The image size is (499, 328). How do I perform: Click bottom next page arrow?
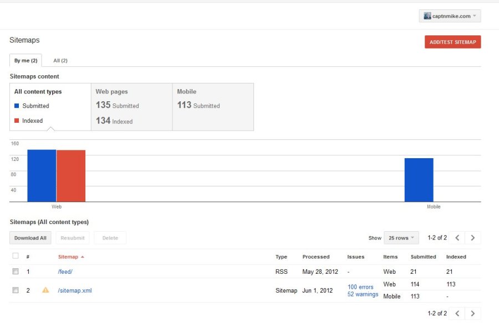[472, 314]
